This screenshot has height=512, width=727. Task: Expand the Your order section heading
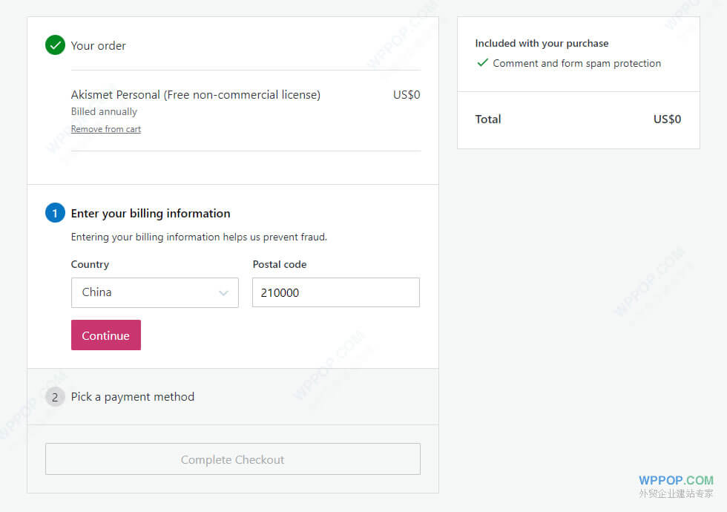click(x=98, y=46)
